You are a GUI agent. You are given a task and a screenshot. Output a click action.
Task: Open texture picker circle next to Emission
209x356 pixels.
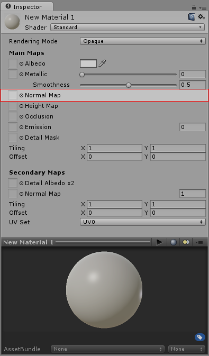21,127
